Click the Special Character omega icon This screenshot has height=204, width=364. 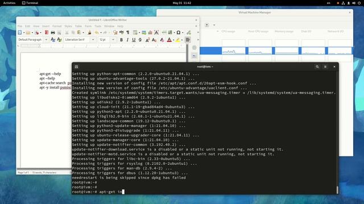click(178, 33)
